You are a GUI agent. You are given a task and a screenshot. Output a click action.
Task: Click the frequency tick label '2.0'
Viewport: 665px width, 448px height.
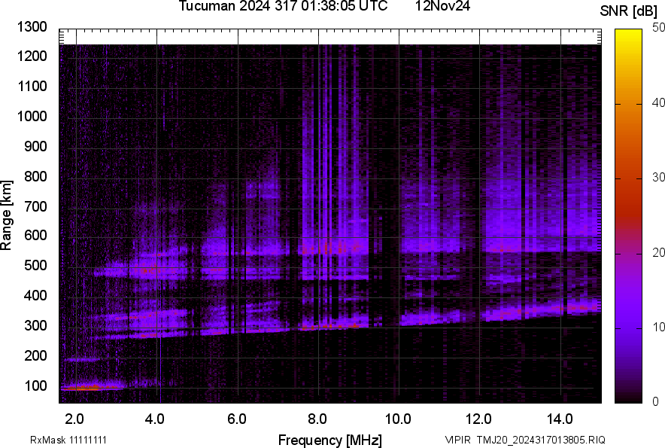pos(74,419)
